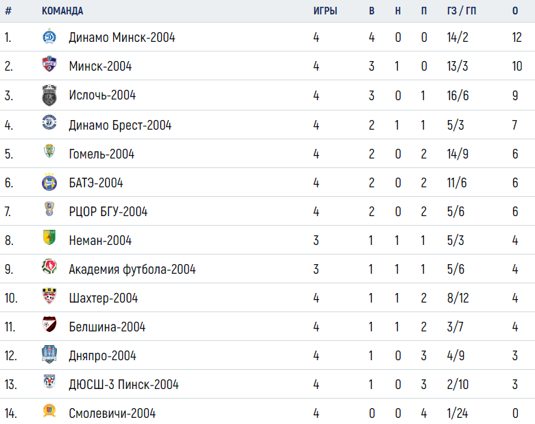Screen dimensions: 535x424
Task: Click the О points column header
Action: tap(515, 11)
